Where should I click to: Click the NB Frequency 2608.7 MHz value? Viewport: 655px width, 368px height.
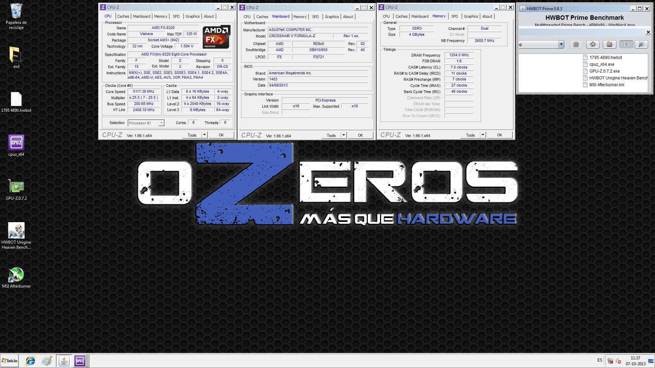pos(484,41)
